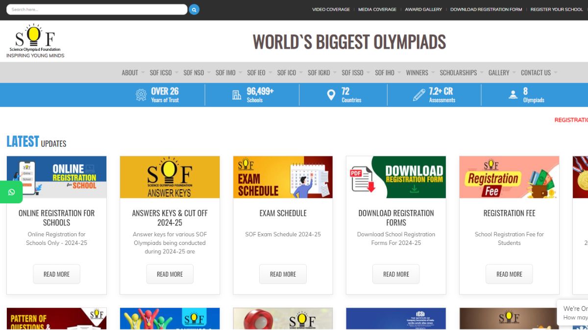Viewport: 588px width, 330px height.
Task: Open Register Your School link
Action: [x=557, y=9]
